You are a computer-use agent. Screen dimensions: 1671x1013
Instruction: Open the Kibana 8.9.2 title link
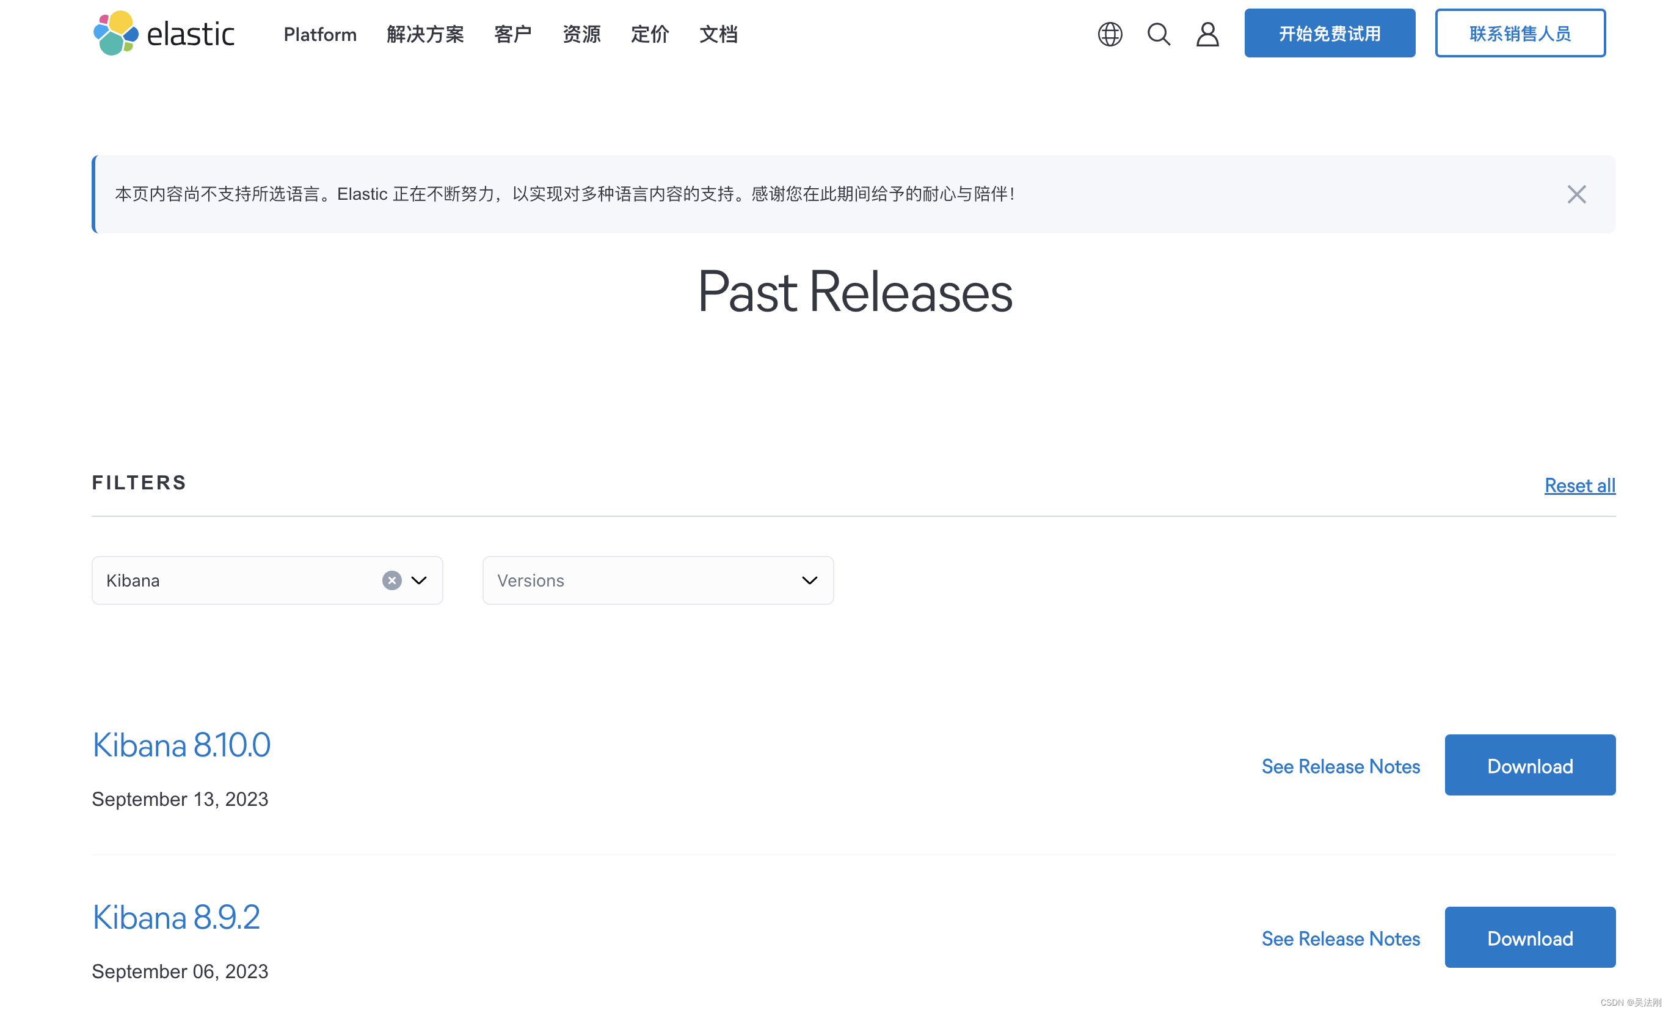click(x=176, y=917)
